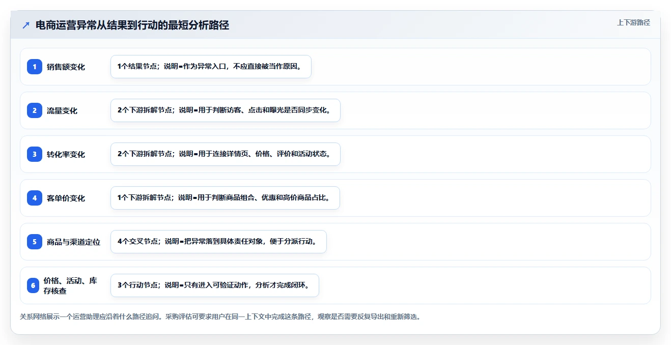Open the description box about 详情页、价格、评价
The image size is (671, 345).
pos(225,154)
